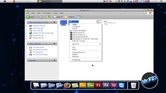
Task: Collapse the File and Folder Tasks panel
Action: click(x=54, y=22)
